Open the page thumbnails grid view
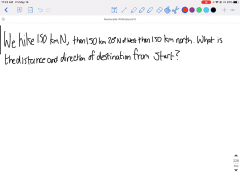The height and width of the screenshot is (180, 240). (19, 10)
